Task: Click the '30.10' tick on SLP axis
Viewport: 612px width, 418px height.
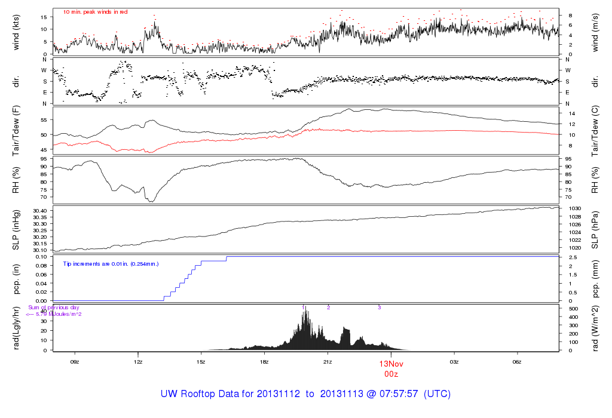Action: 40,250
